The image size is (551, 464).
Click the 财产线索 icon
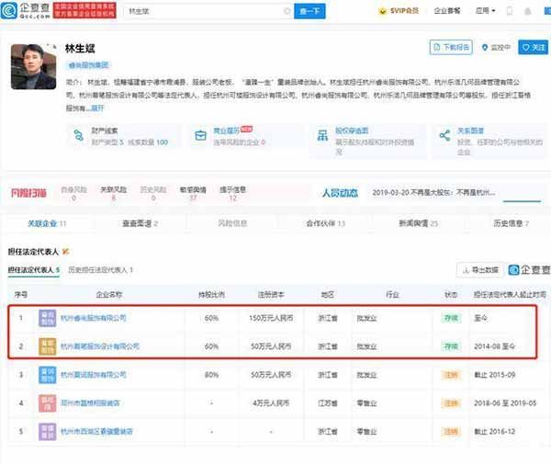(78, 135)
